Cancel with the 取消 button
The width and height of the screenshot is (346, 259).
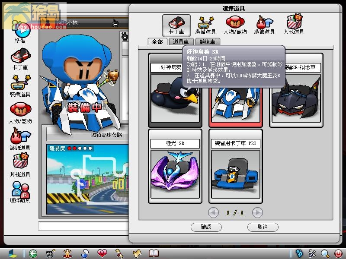point(263,227)
